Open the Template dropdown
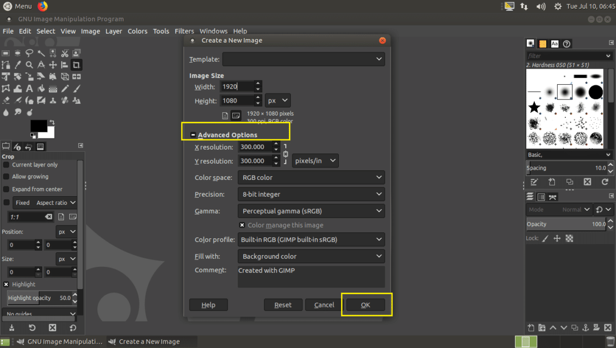Viewport: 616px width, 348px height. point(303,59)
